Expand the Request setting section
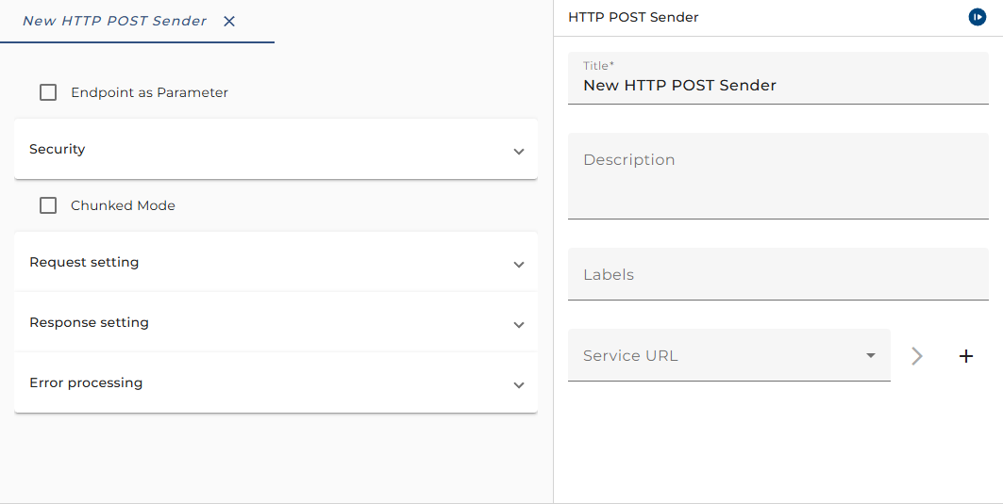1003x504 pixels. point(276,262)
